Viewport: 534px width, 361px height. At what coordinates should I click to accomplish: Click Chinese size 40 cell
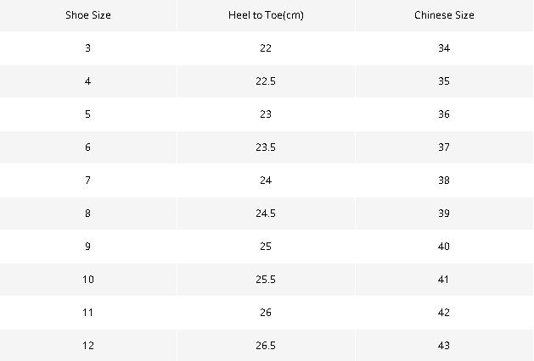(444, 246)
